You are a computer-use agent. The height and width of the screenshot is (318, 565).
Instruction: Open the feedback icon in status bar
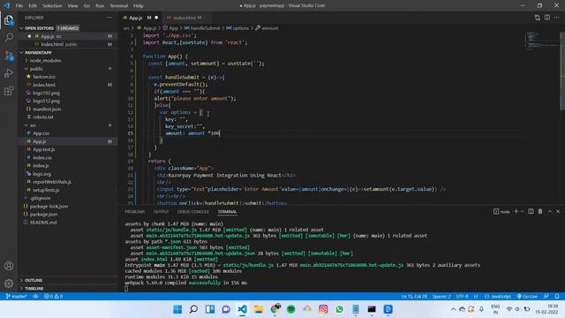(x=546, y=296)
